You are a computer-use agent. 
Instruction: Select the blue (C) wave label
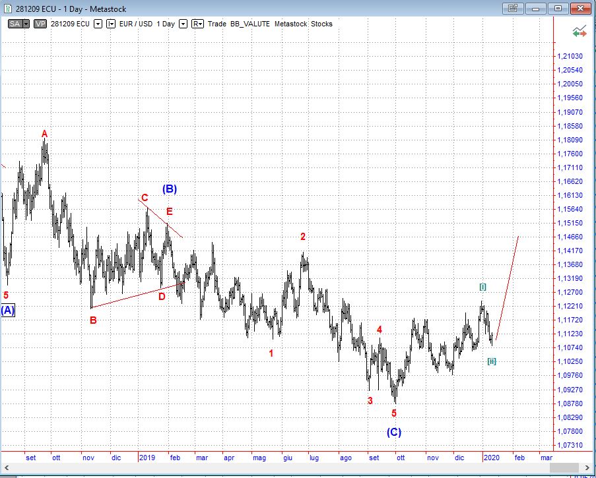[394, 432]
